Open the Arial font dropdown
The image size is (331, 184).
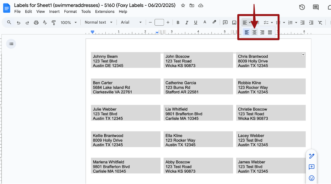pos(131,23)
